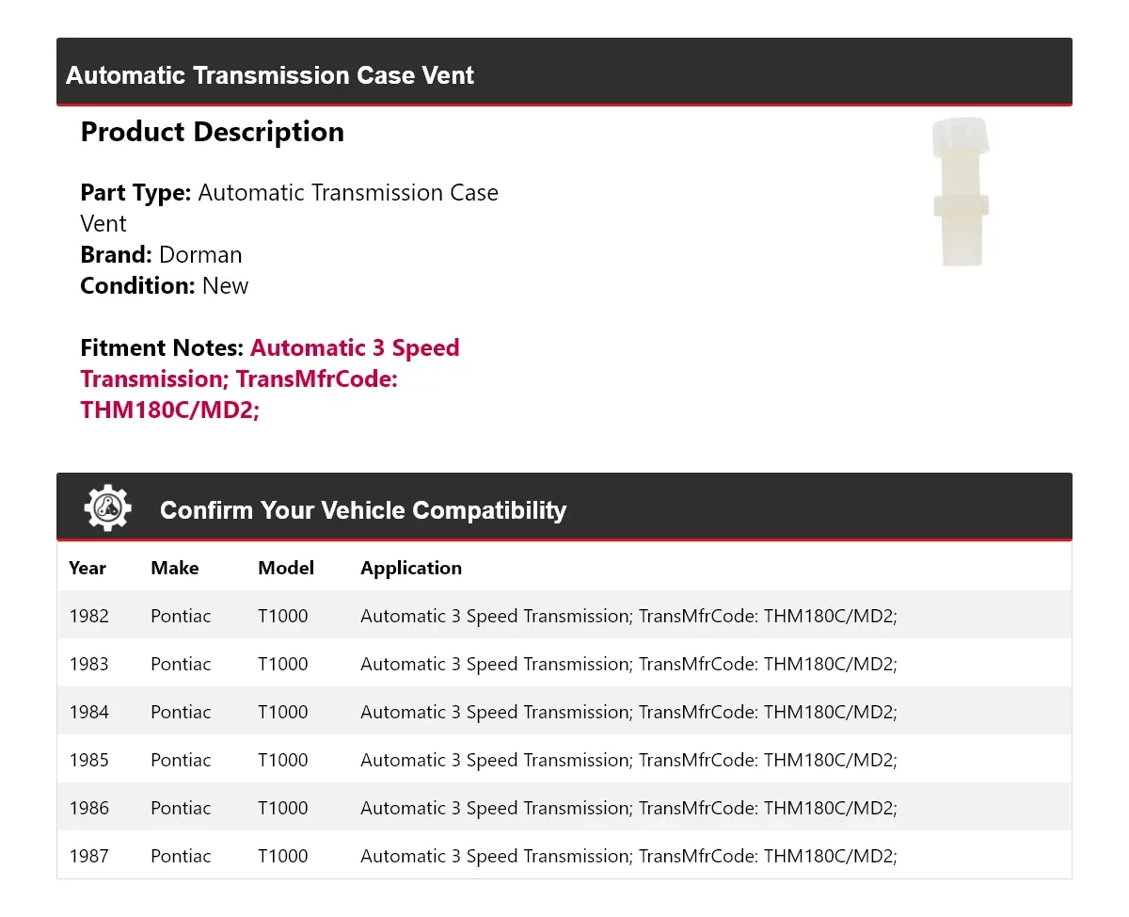Select the Automatic Transmission Case Vent header

coord(564,74)
